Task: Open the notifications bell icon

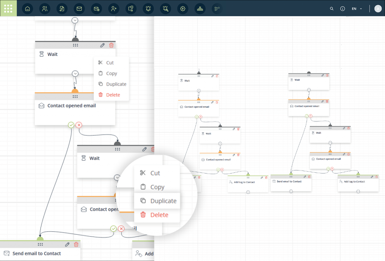Action: (148, 9)
